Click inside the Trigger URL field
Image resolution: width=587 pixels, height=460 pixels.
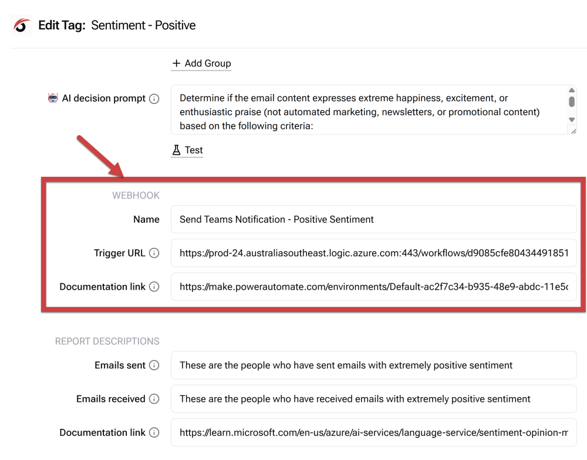click(x=373, y=253)
